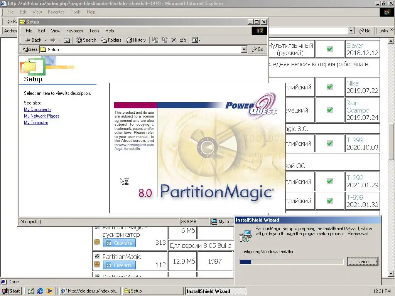Viewport: 395px width, 296px height.
Task: Click link icon next to PartitionMagic 12.9 Мб
Action: pos(97,256)
